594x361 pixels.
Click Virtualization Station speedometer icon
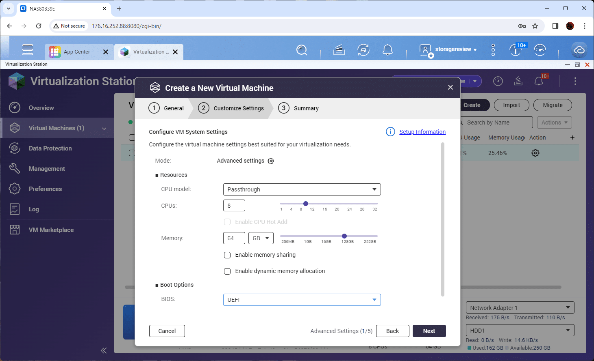498,81
